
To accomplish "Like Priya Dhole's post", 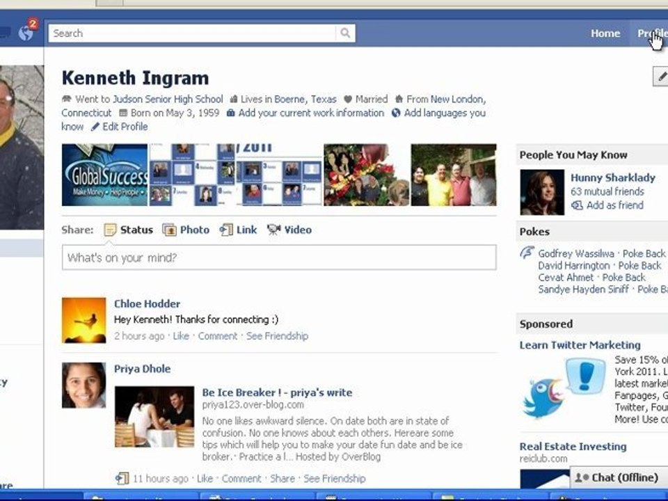I will point(205,479).
